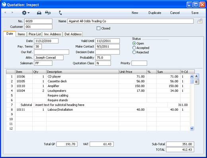Open the attachments paperclip icon
207x158 pixels.
[x=200, y=21]
